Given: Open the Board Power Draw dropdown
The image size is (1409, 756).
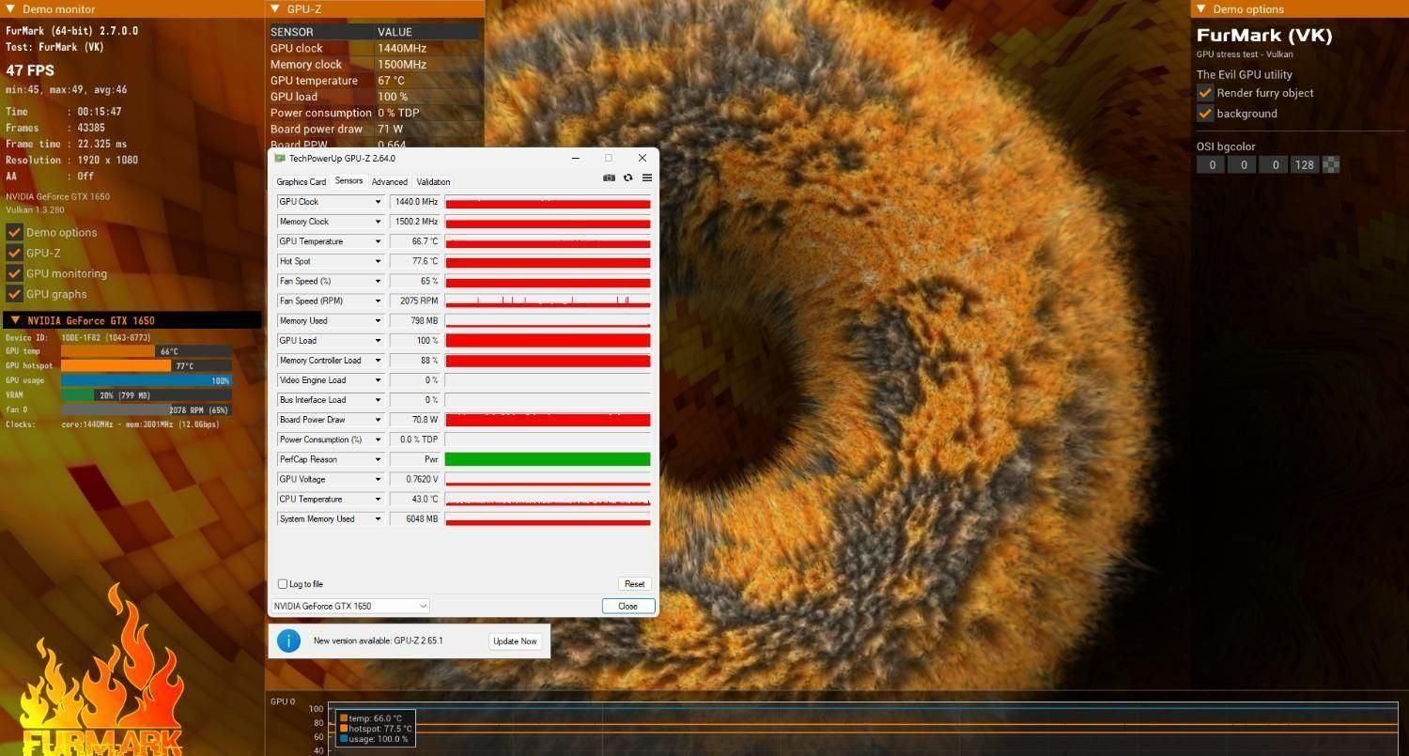Looking at the screenshot, I should click(x=379, y=420).
